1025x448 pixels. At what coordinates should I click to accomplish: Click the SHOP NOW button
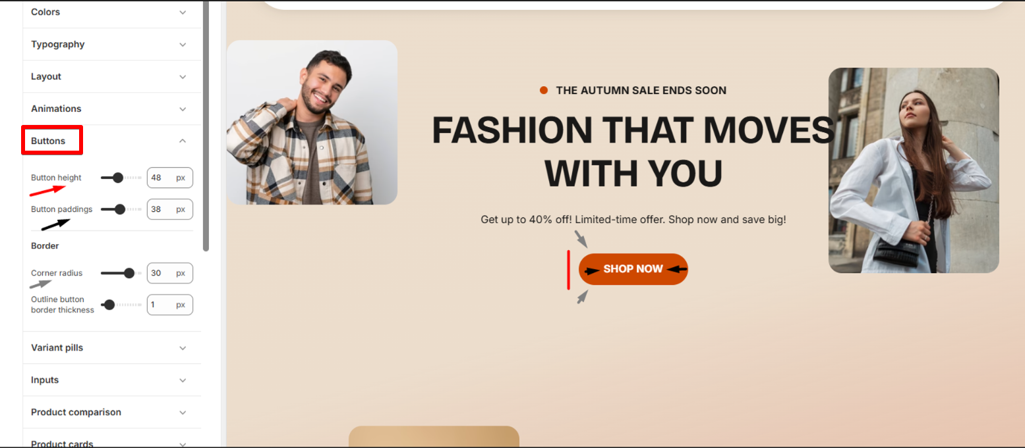(633, 269)
